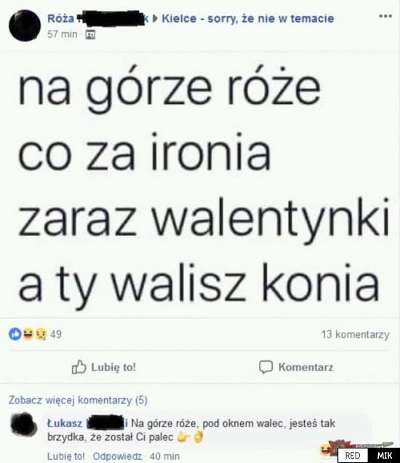The height and width of the screenshot is (463, 400).
Task: Open the Łukasz commenter name link
Action: 87,424
